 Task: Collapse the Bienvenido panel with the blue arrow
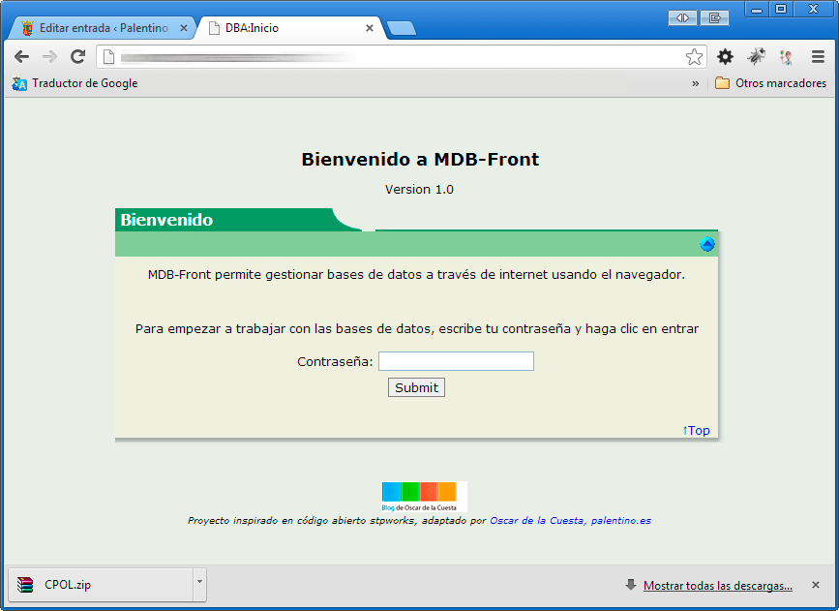(x=707, y=244)
